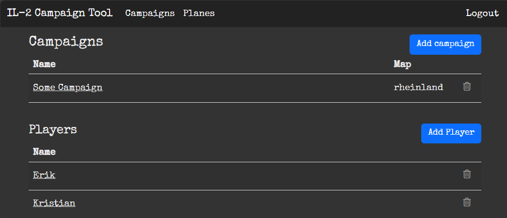Delete the Some Campaign entry via trash icon

(x=467, y=87)
